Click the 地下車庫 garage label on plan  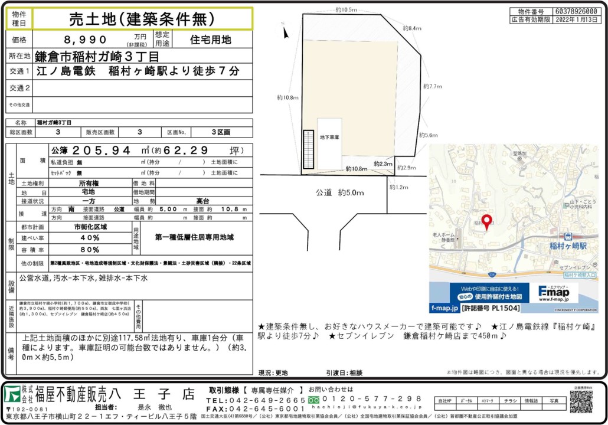tap(328, 137)
